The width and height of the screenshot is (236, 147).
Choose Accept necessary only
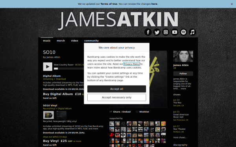click(117, 98)
